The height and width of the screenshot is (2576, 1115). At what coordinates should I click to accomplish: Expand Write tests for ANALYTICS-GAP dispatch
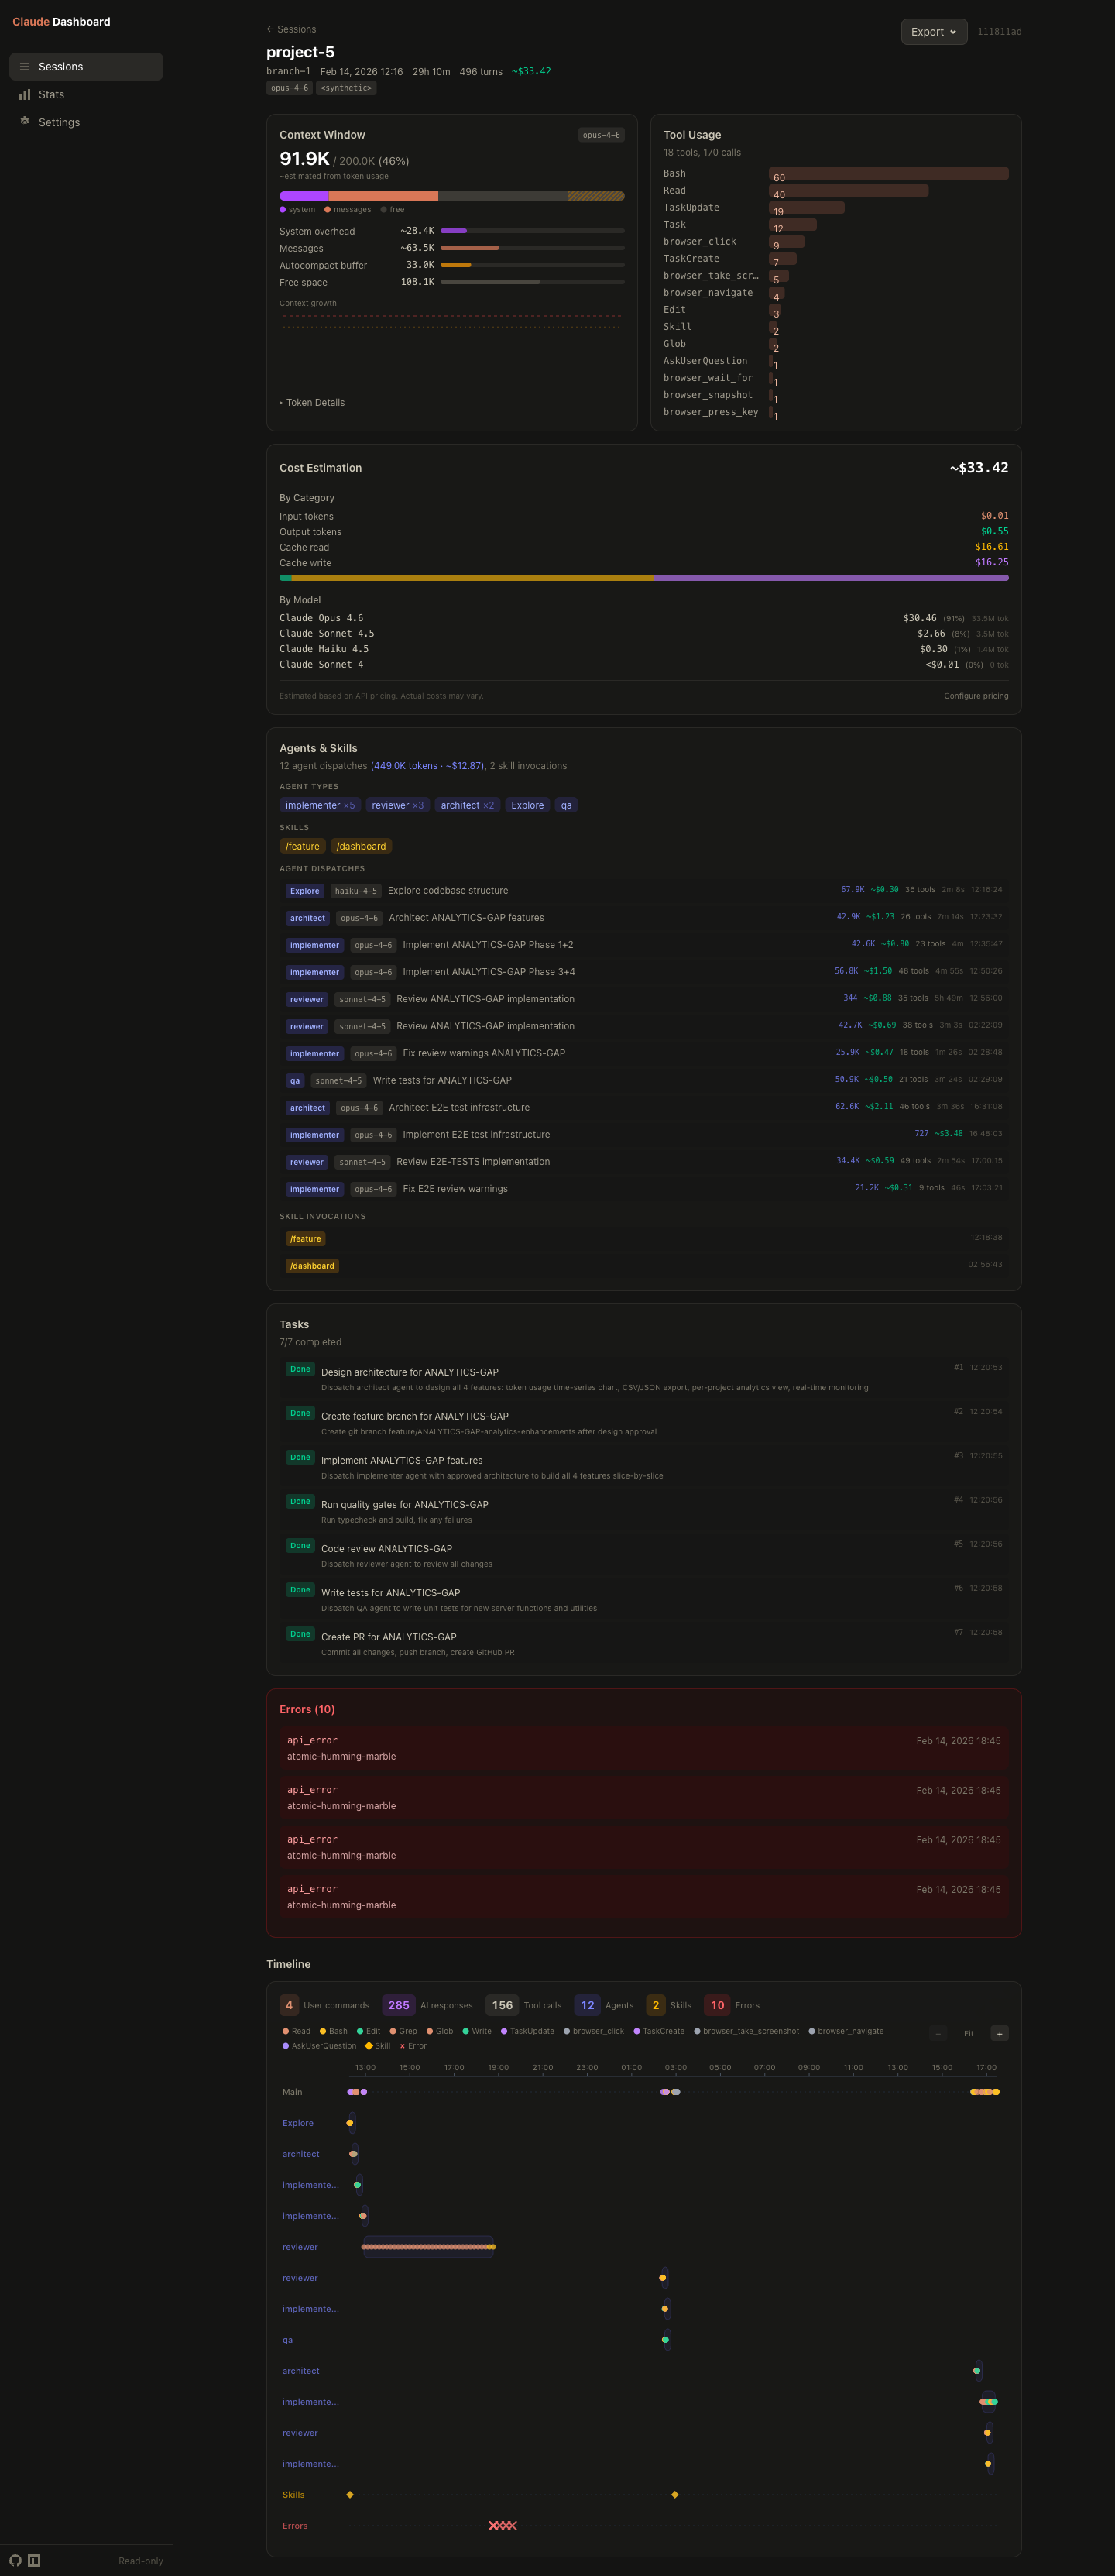pos(643,1080)
